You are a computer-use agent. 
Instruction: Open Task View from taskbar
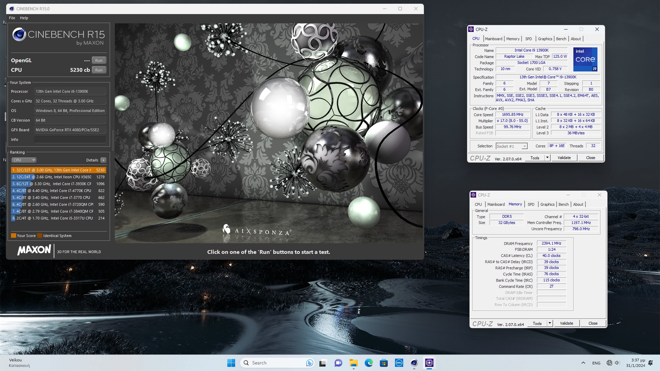[x=322, y=363]
